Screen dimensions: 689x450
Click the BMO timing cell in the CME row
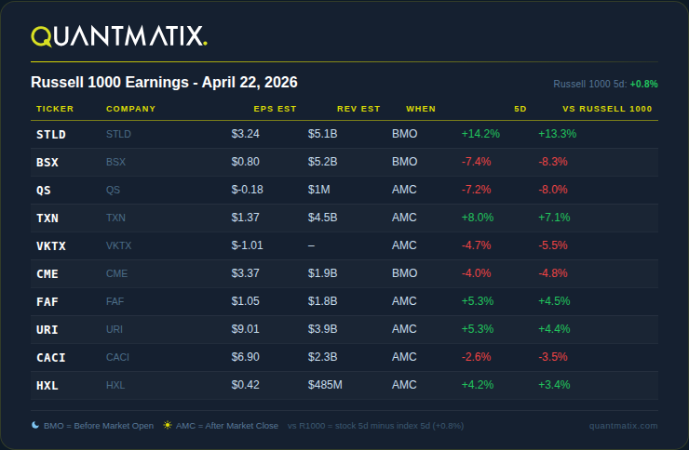point(405,273)
